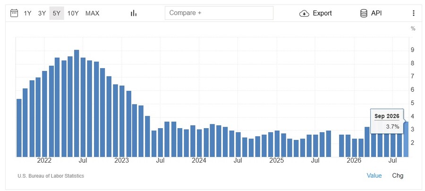
Task: Click the % unit label
Action: [x=413, y=28]
